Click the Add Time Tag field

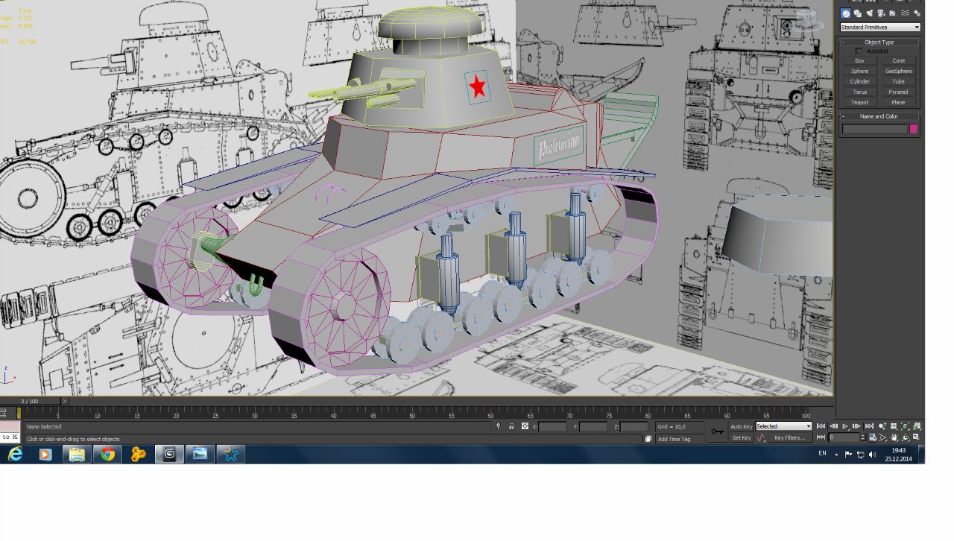click(680, 439)
